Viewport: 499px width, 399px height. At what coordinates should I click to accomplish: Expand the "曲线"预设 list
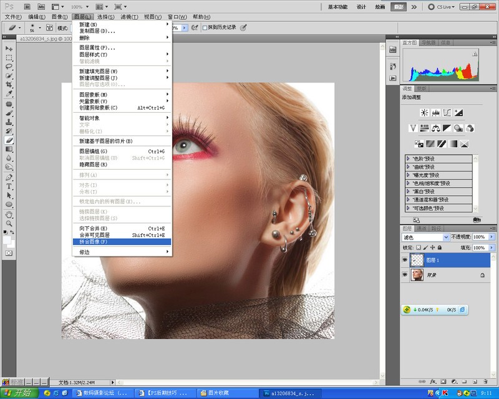coord(409,166)
